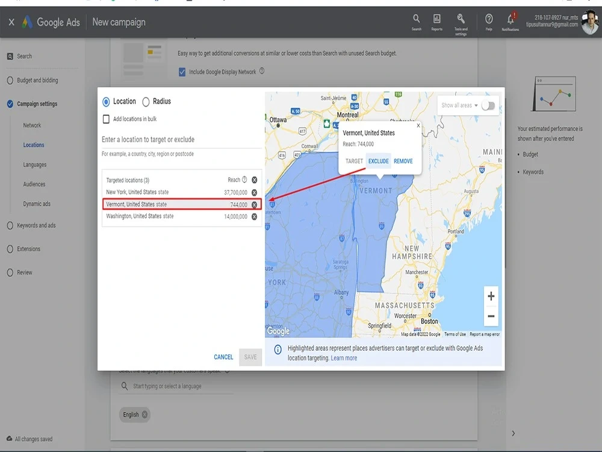The image size is (602, 452).
Task: Click the location search input field
Action: tap(181, 140)
